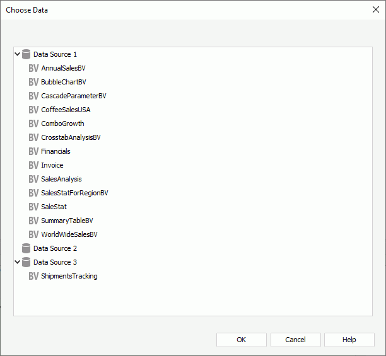Choose the ComboGrowth entry
386x356 pixels.
pos(62,123)
